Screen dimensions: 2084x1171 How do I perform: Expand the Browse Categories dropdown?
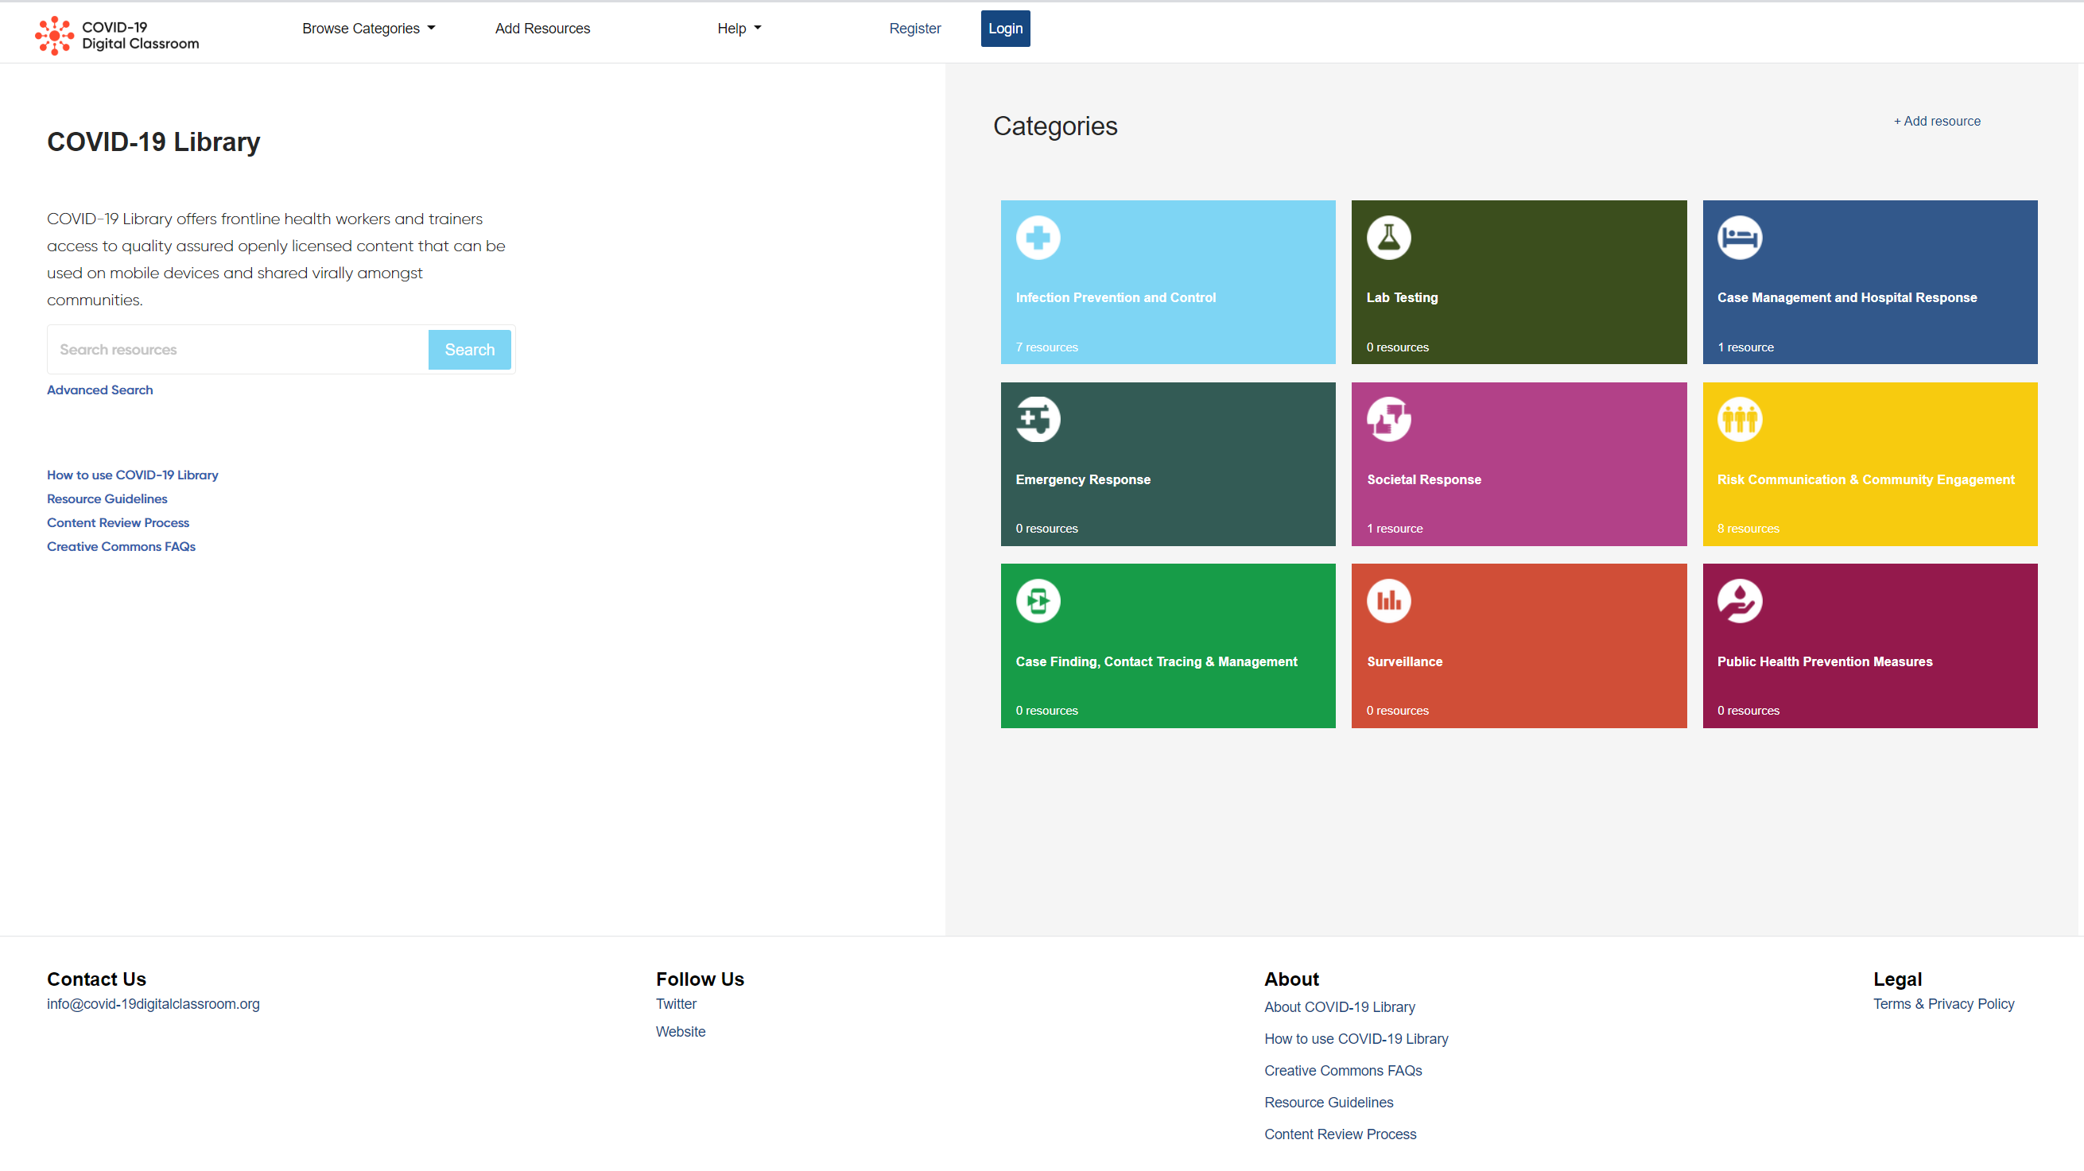(x=368, y=29)
